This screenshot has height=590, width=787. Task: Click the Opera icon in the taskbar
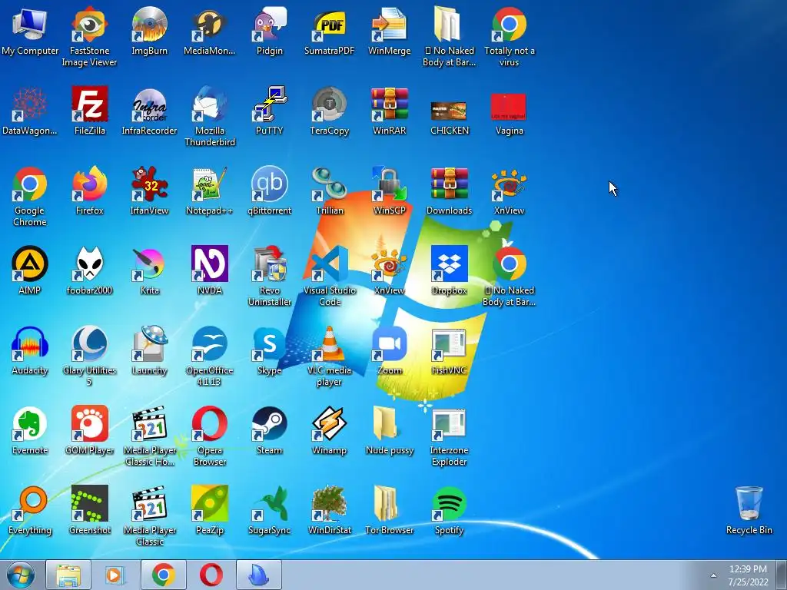[211, 575]
